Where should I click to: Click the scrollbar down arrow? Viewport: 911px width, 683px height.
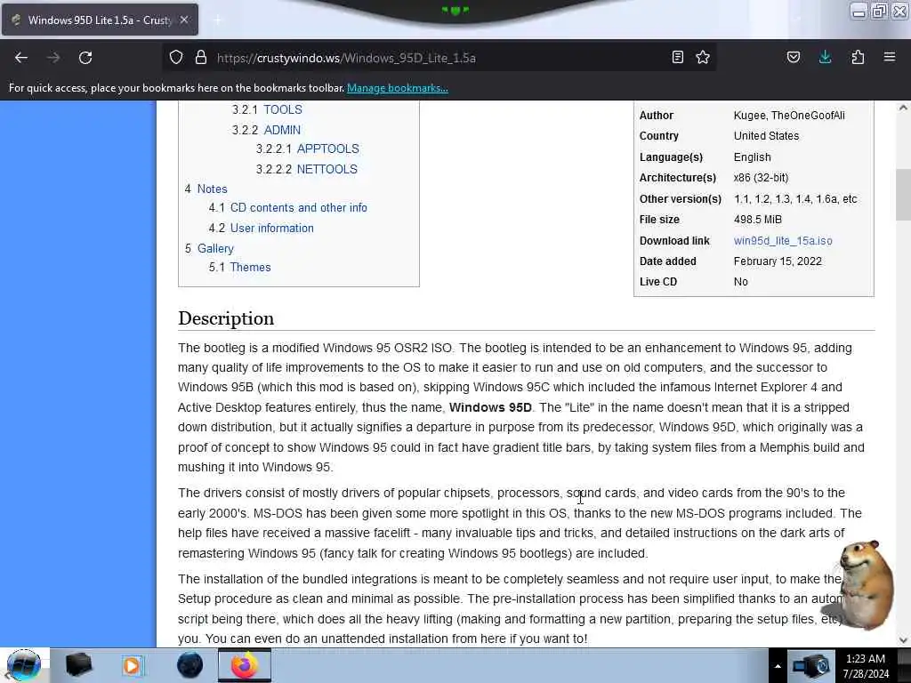click(903, 640)
